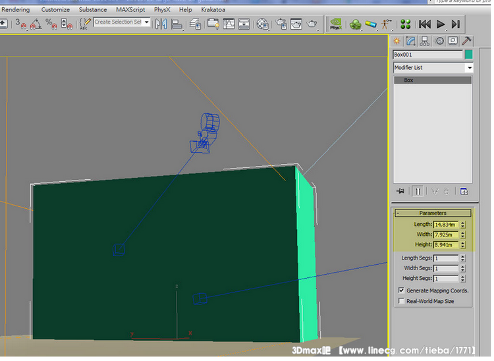This screenshot has width=494, height=361.
Task: Click the green PhysX rigid body icon
Action: (x=356, y=24)
